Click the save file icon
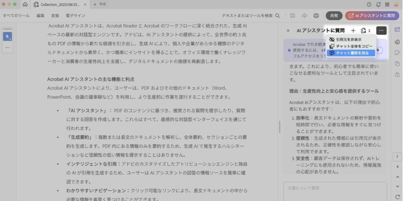The height and width of the screenshot is (201, 403). (292, 16)
